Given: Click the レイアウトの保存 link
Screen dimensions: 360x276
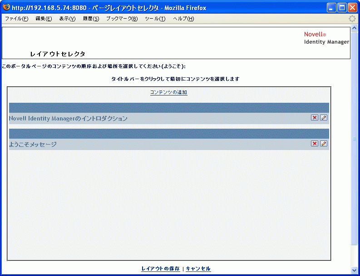Looking at the screenshot, I should click(161, 269).
